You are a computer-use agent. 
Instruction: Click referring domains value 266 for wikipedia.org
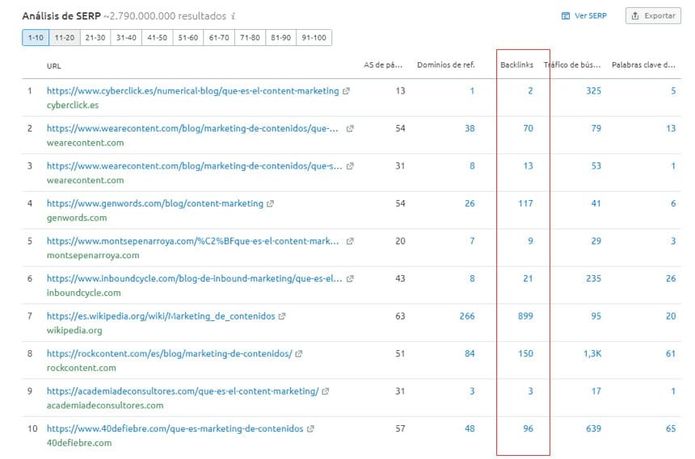[x=467, y=316]
